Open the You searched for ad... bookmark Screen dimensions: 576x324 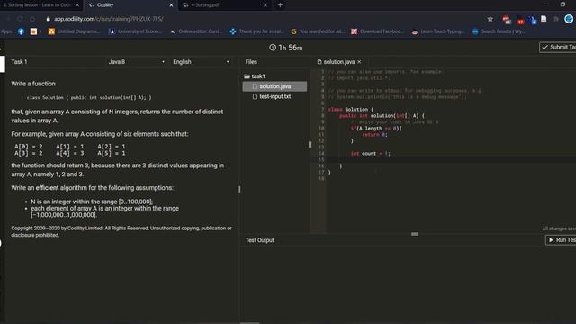pyautogui.click(x=318, y=31)
